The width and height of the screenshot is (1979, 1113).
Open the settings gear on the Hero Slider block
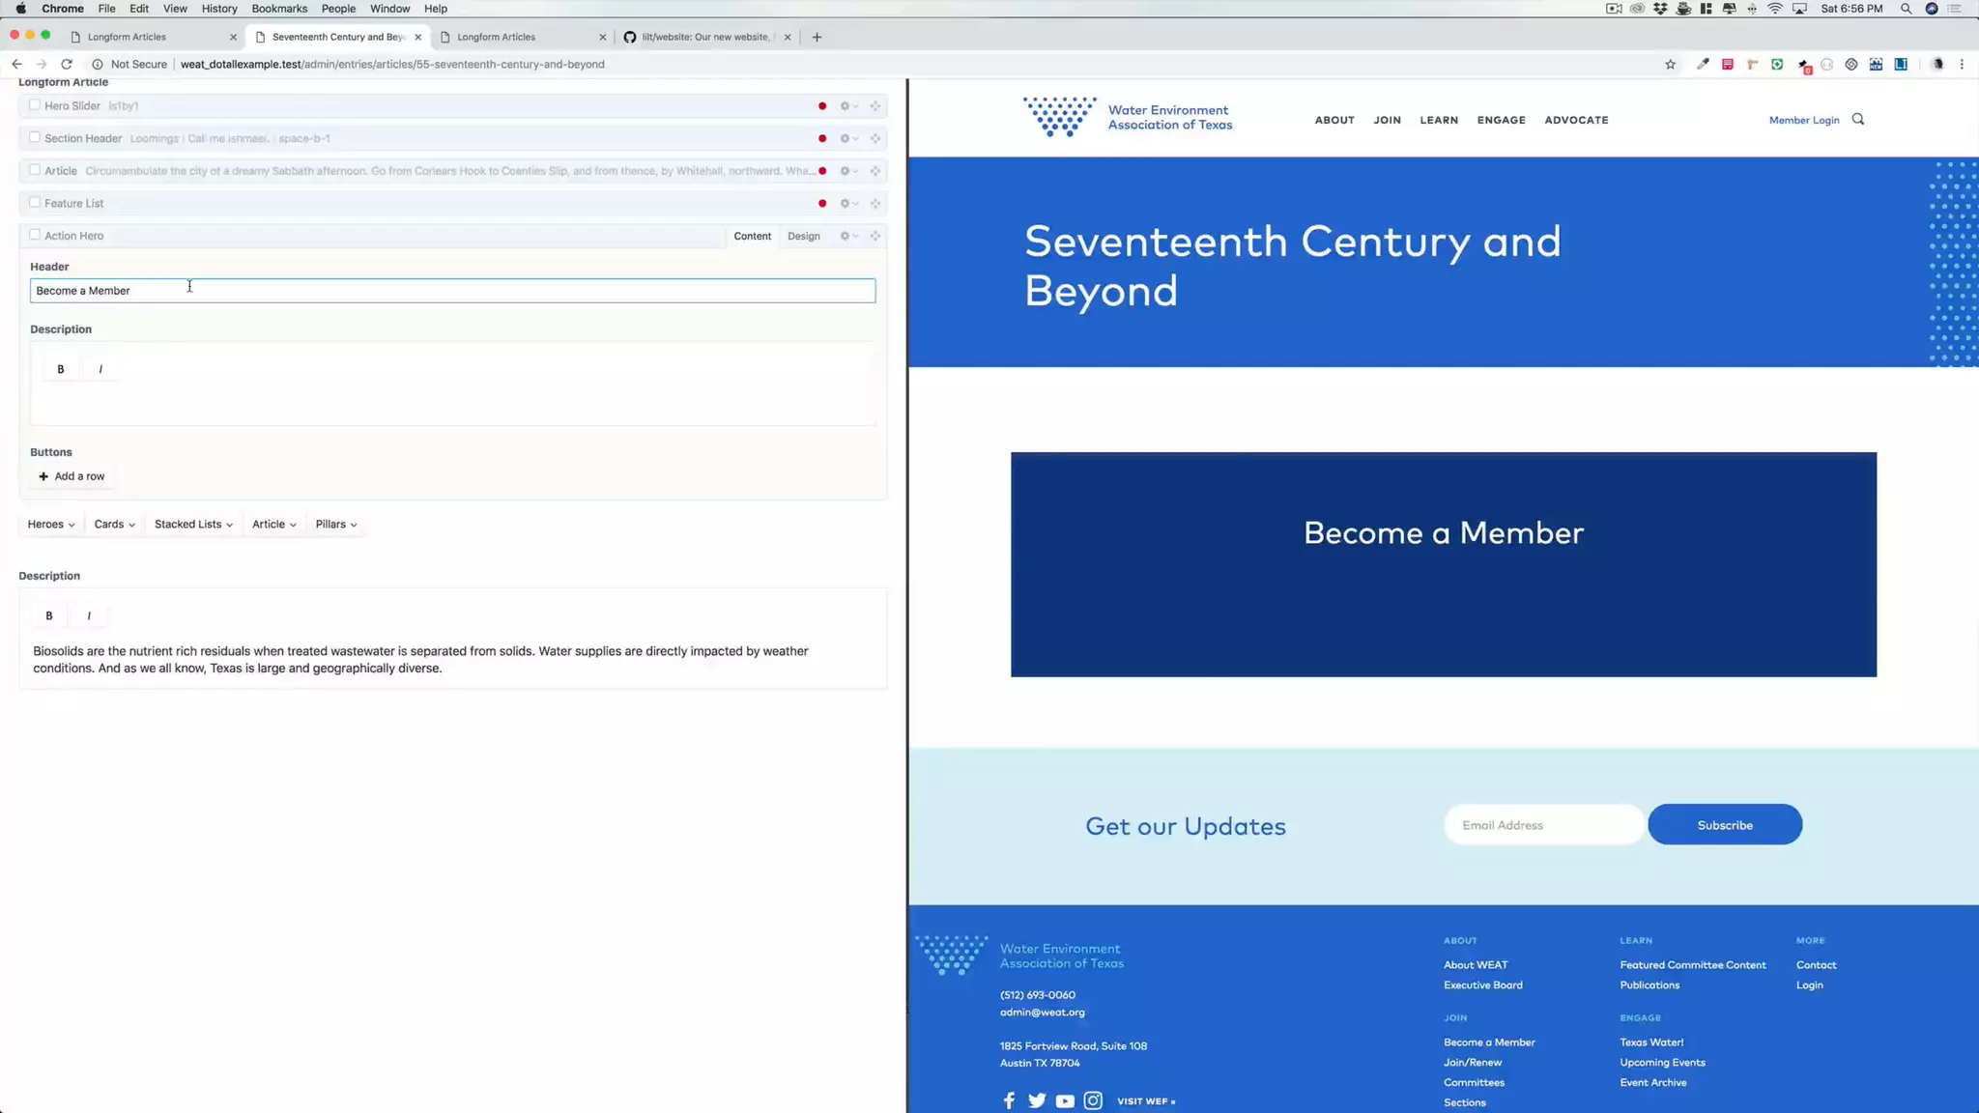point(845,106)
